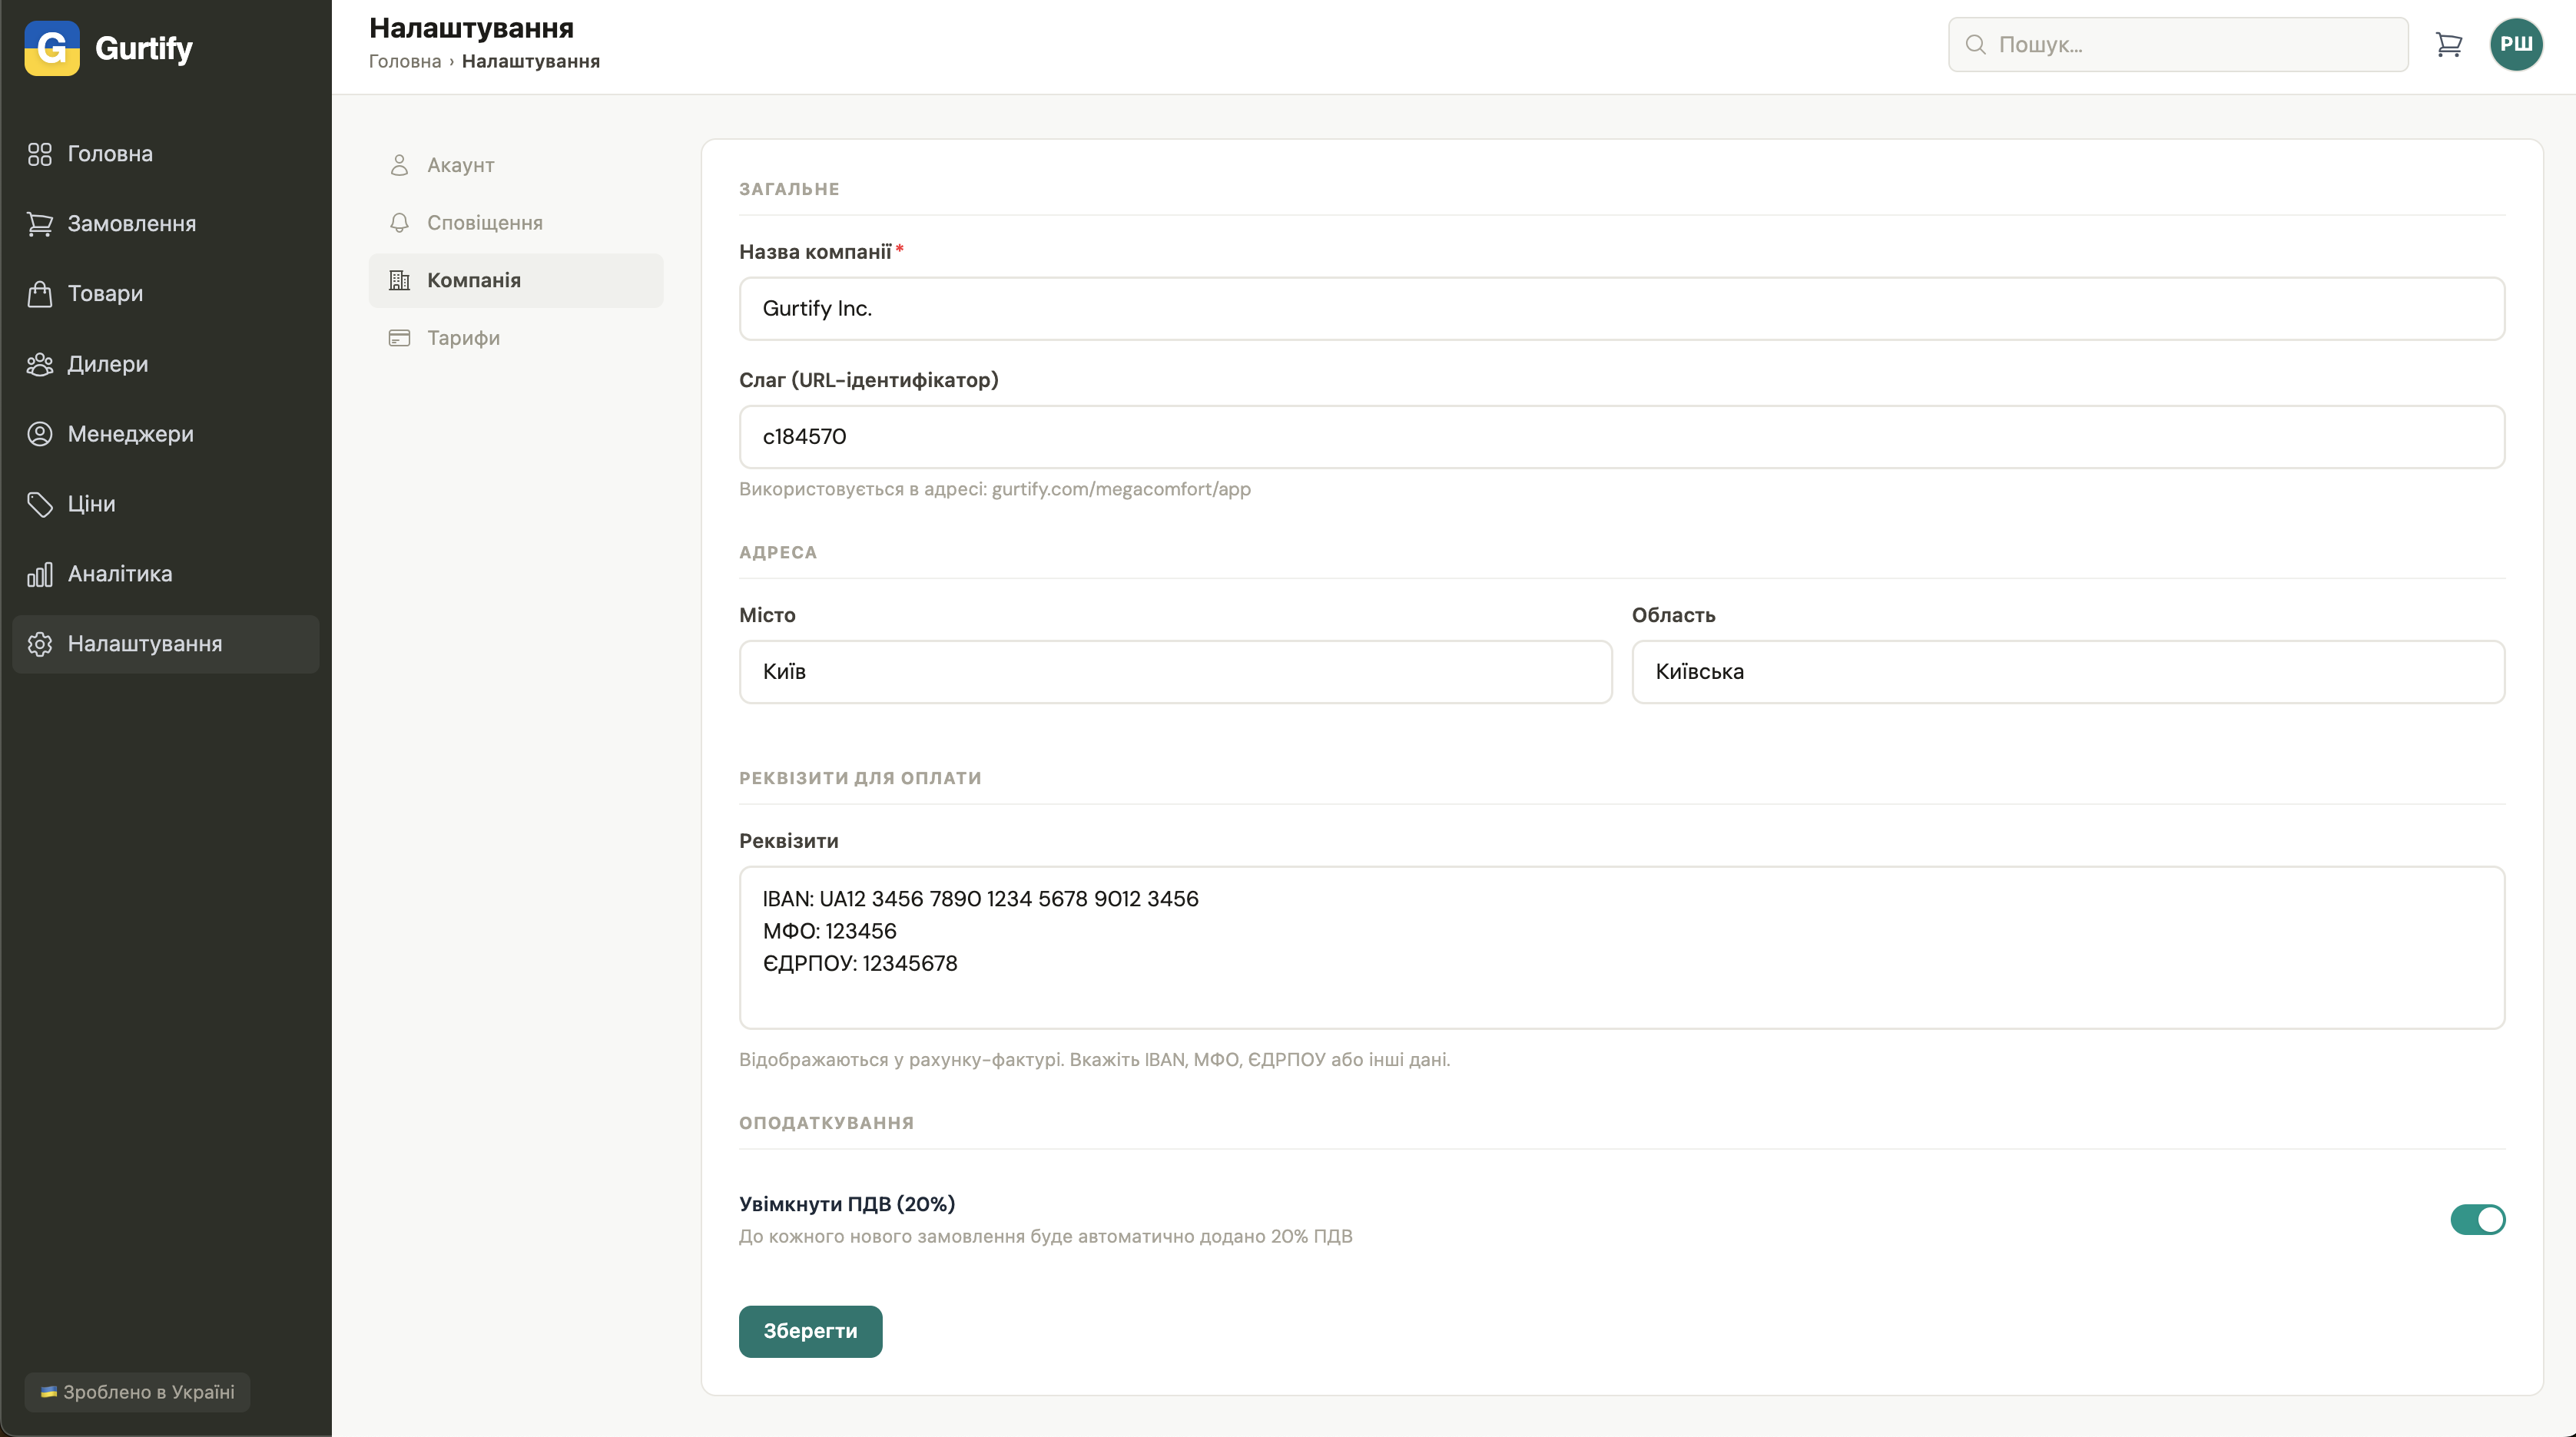Open Замовлення in the sidebar
Screen dimensions: 2576x1437
[x=131, y=224]
